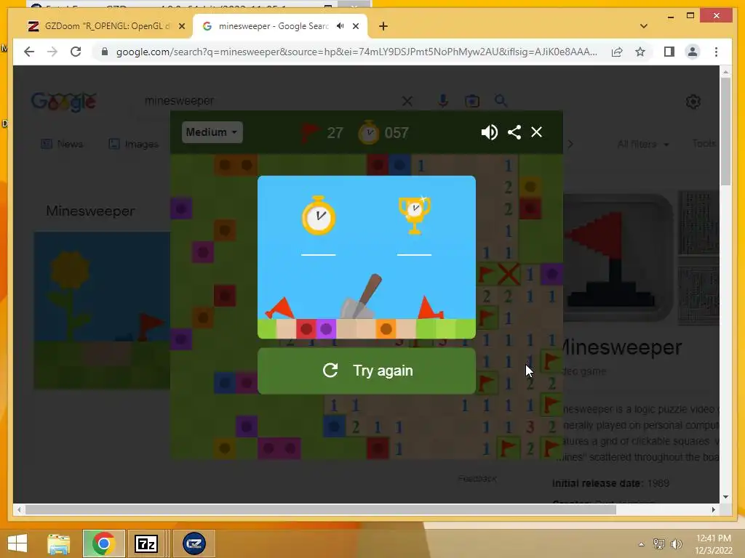
Task: Close the Minesweeper game overlay
Action: tap(536, 132)
